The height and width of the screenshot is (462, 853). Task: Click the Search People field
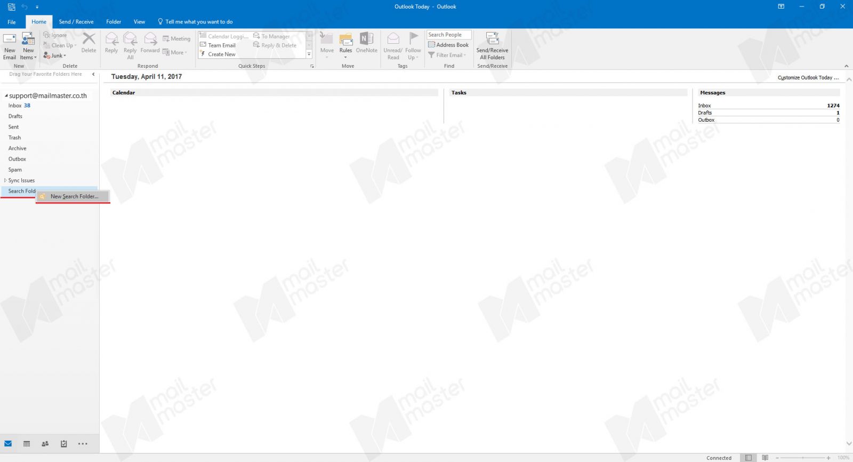(x=449, y=35)
